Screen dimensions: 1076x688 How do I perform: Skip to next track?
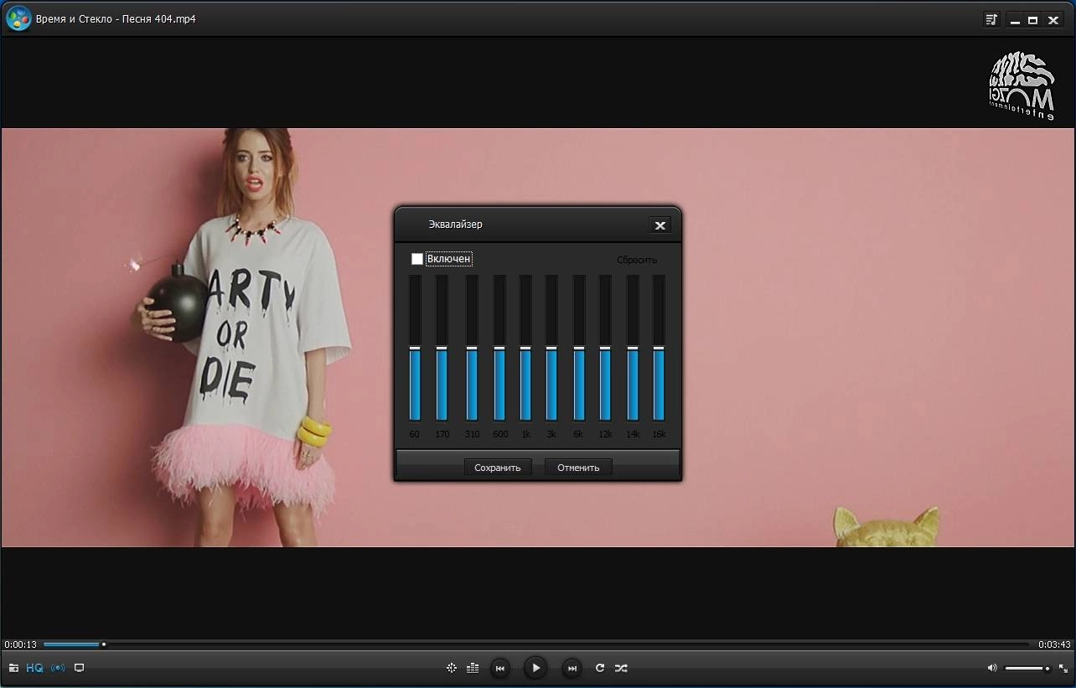(572, 668)
